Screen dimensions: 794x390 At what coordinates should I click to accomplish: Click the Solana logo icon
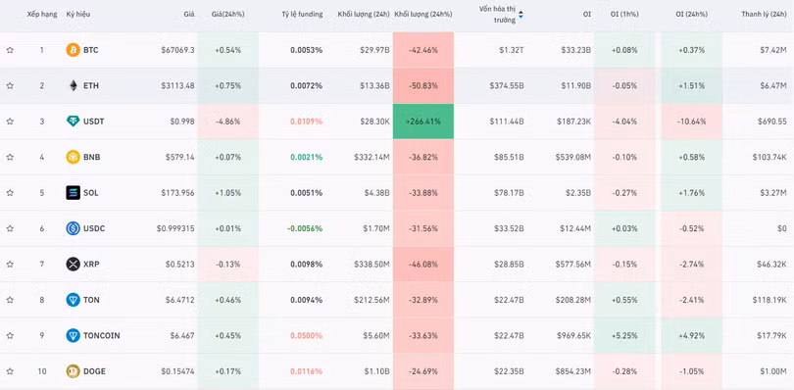pos(74,192)
